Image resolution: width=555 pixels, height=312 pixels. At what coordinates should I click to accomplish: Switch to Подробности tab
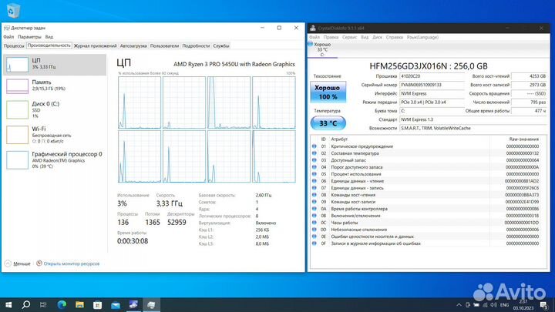click(196, 45)
